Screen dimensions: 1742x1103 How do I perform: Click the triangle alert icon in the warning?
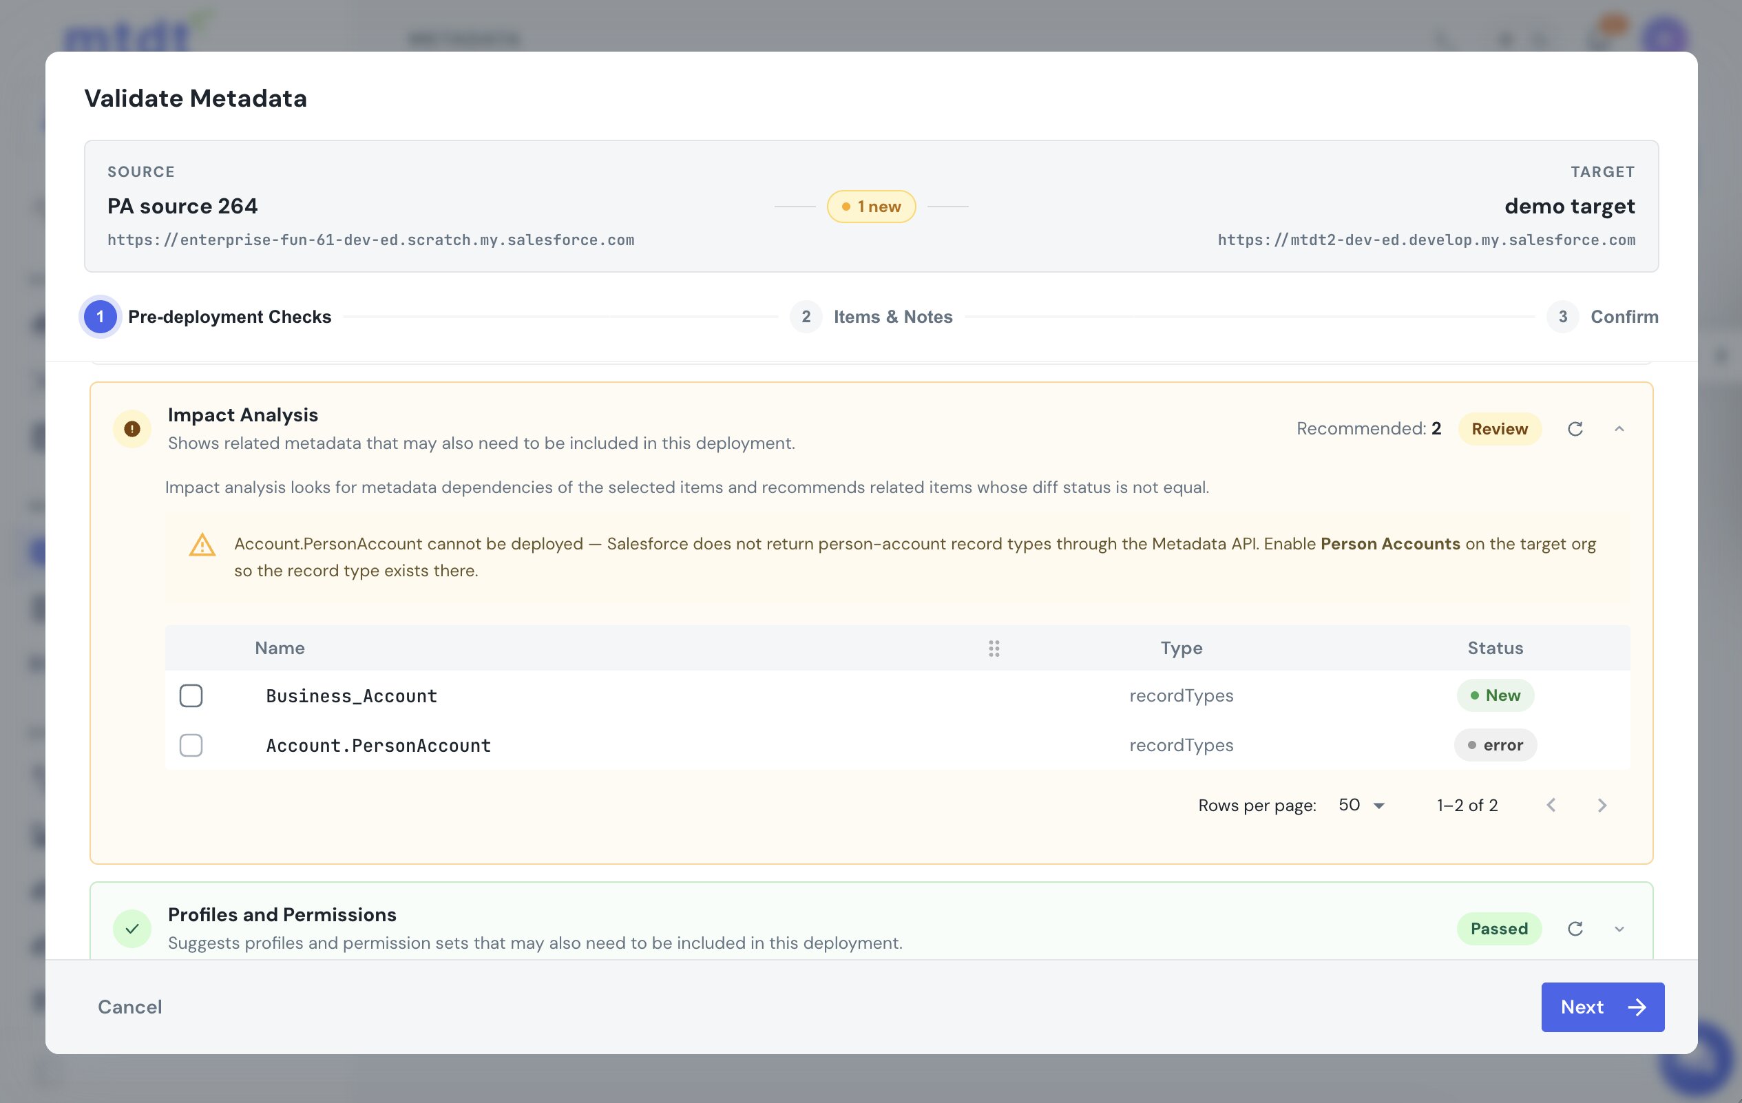(202, 545)
